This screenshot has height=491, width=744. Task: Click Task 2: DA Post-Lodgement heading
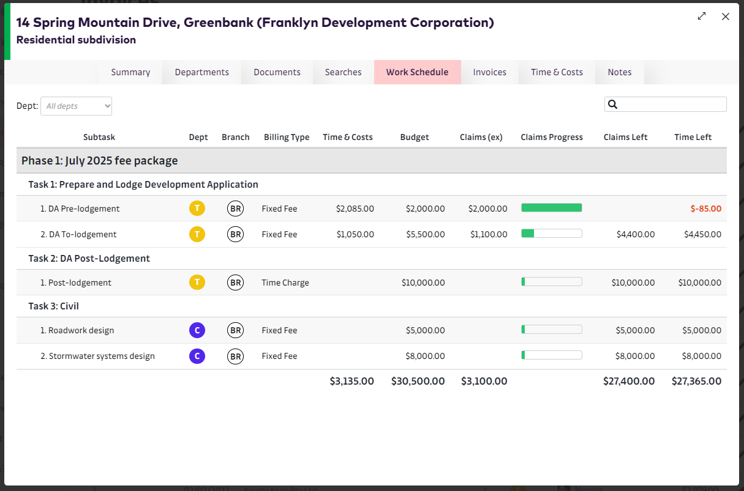[89, 259]
